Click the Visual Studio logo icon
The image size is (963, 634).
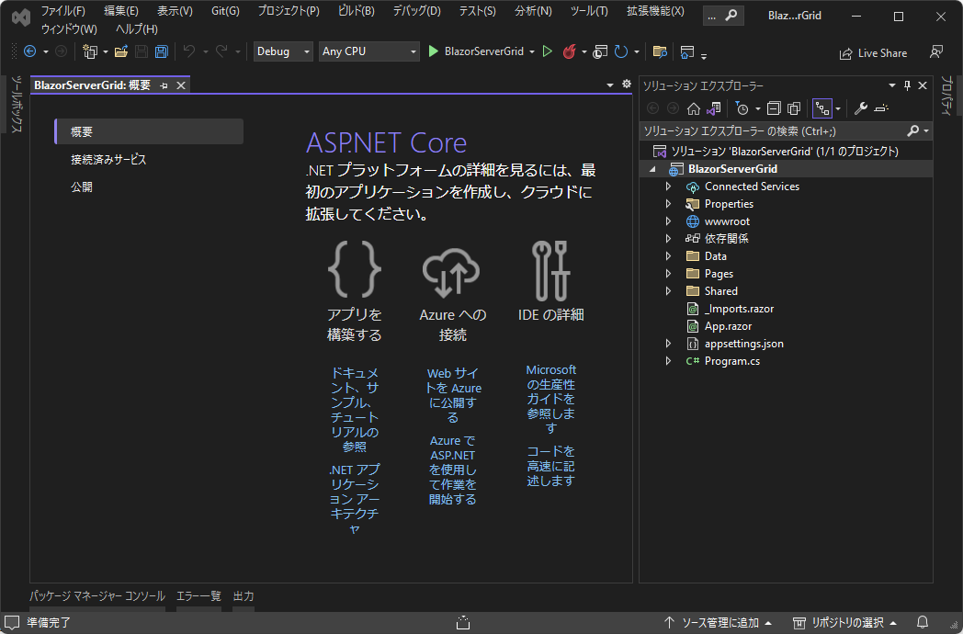pos(21,17)
